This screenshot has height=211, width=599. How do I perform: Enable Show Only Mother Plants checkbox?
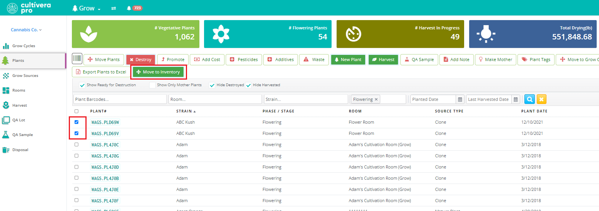pyautogui.click(x=152, y=85)
